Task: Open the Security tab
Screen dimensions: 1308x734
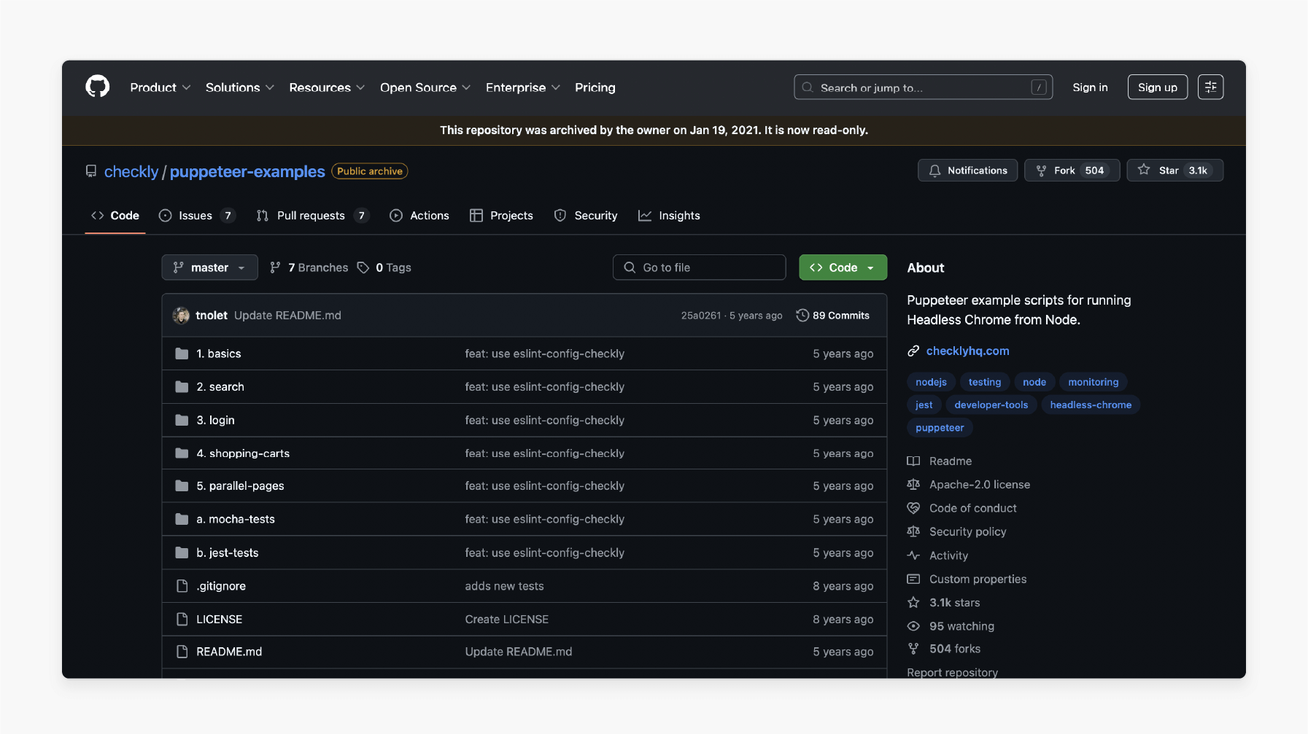Action: [x=586, y=216]
